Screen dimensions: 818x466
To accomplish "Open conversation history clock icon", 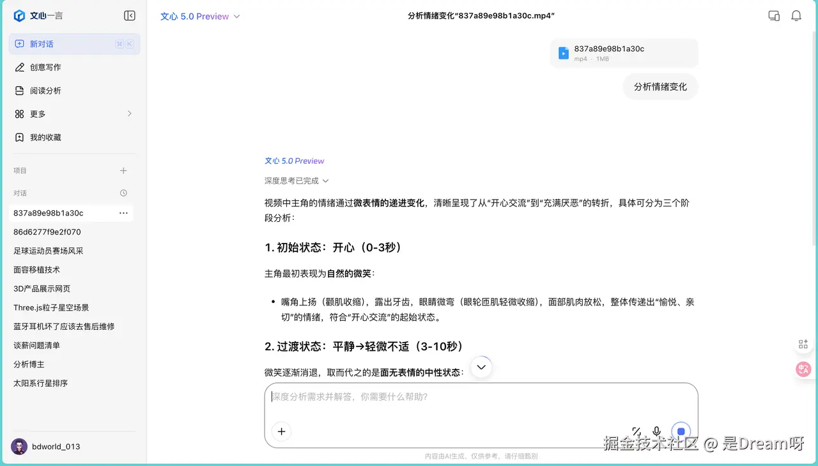I will (123, 193).
